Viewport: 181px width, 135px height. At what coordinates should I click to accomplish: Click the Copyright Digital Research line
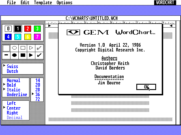click(x=110, y=50)
